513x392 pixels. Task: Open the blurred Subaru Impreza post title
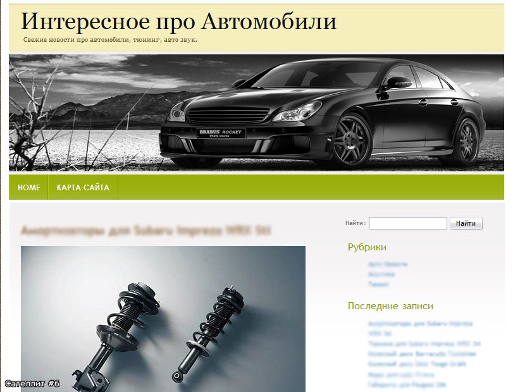[146, 231]
